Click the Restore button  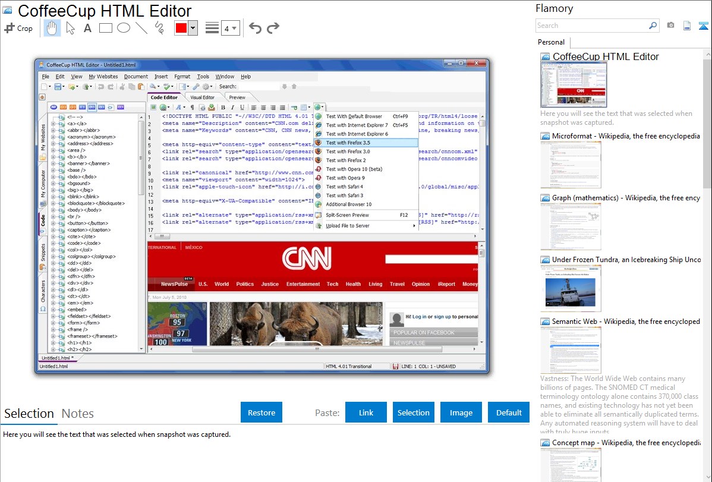coord(262,412)
